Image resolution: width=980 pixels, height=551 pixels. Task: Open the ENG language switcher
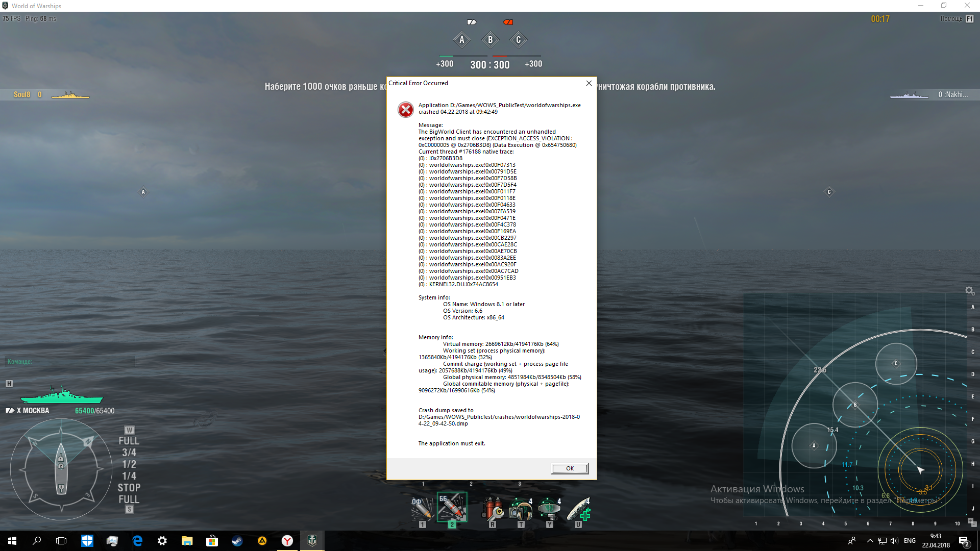pyautogui.click(x=910, y=541)
